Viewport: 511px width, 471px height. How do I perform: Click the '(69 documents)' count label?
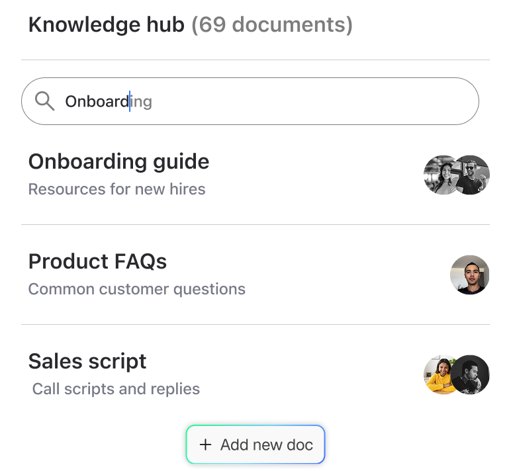click(271, 25)
